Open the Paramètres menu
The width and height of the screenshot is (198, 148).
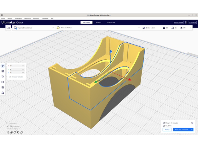(x=27, y=18)
